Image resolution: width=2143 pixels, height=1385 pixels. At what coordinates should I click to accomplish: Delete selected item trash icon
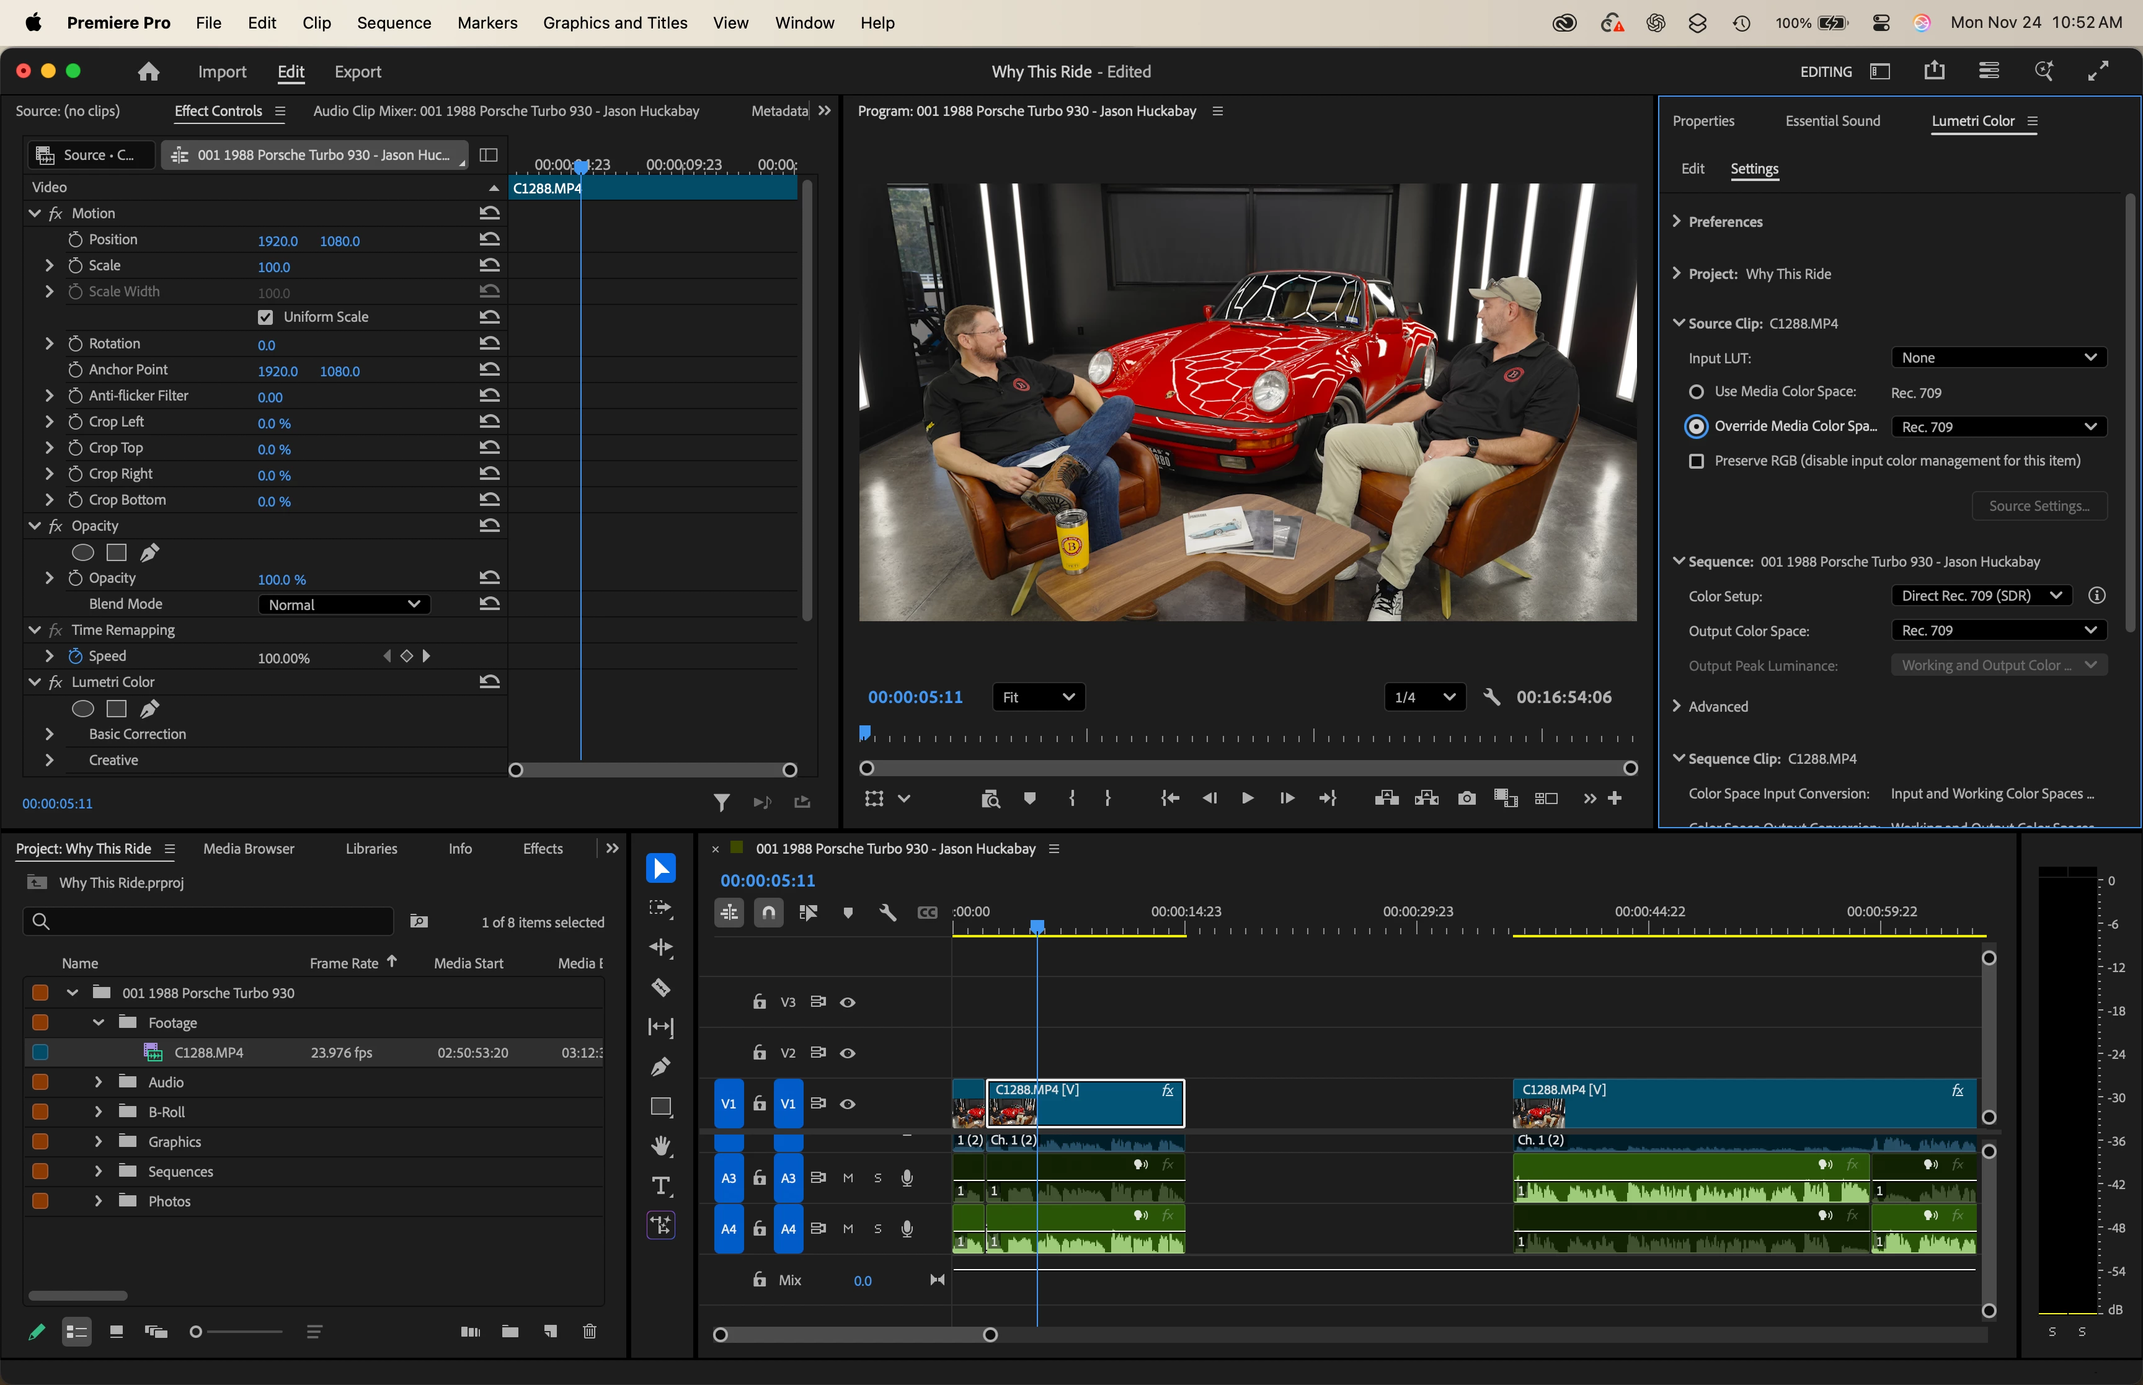(x=589, y=1332)
